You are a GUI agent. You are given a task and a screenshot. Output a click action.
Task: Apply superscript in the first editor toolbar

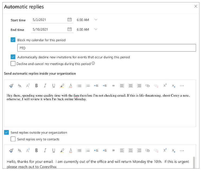pyautogui.click(x=165, y=86)
